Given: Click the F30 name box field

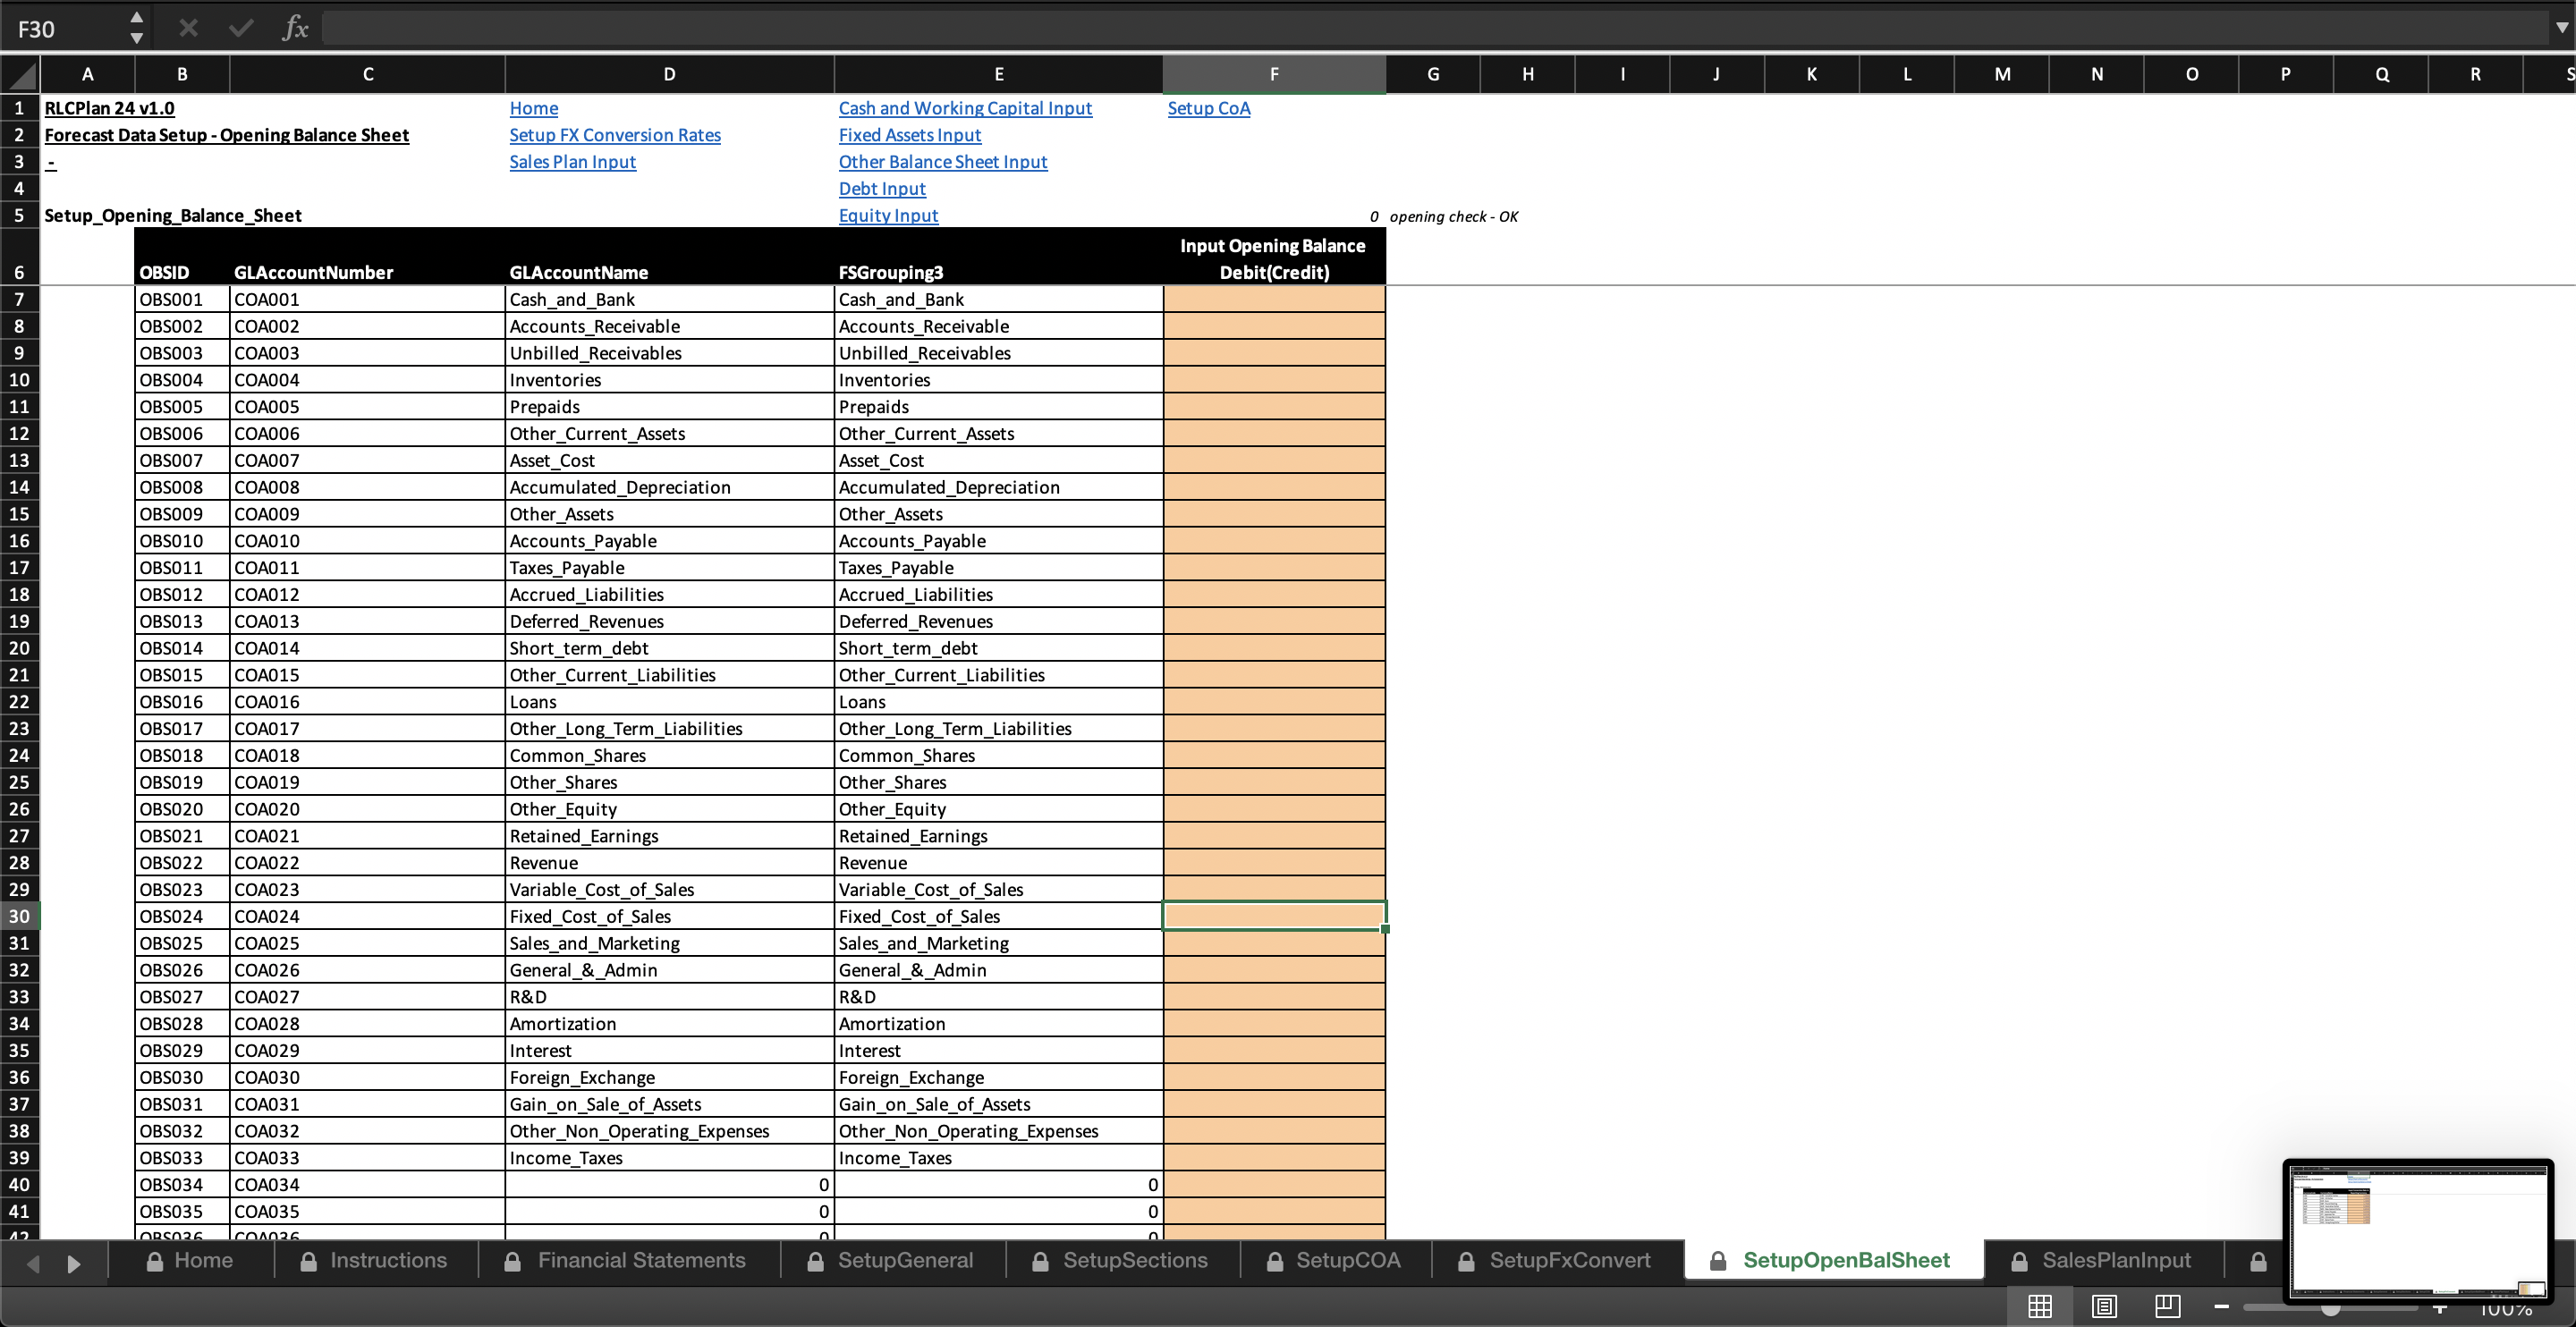Looking at the screenshot, I should click(x=64, y=28).
